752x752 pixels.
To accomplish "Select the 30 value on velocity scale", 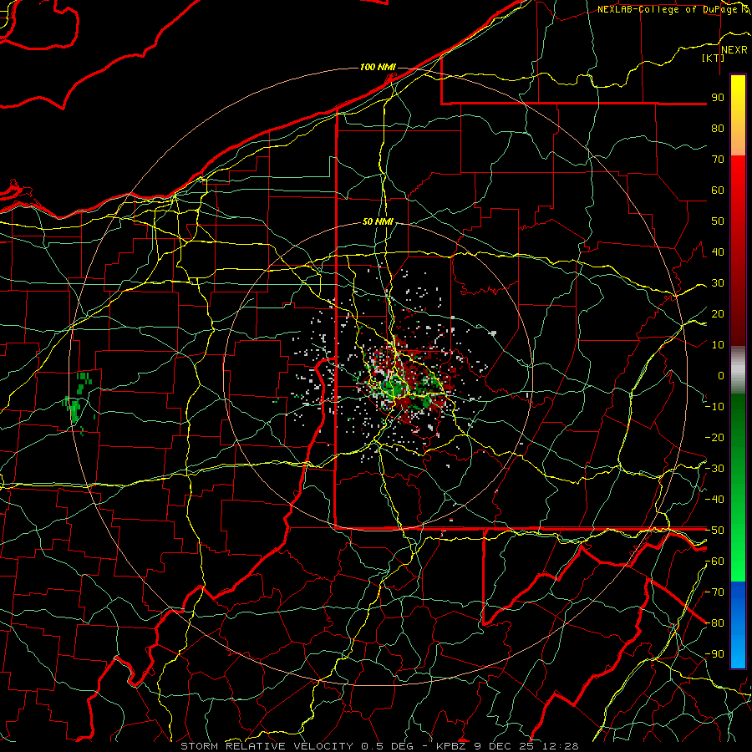I will [718, 283].
